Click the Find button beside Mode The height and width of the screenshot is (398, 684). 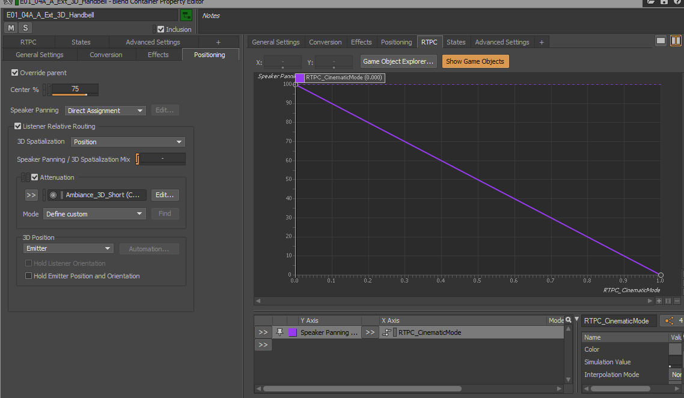(x=165, y=214)
